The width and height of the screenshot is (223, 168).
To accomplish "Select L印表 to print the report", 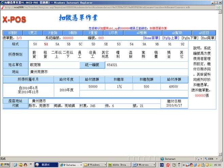I will tap(113, 33).
